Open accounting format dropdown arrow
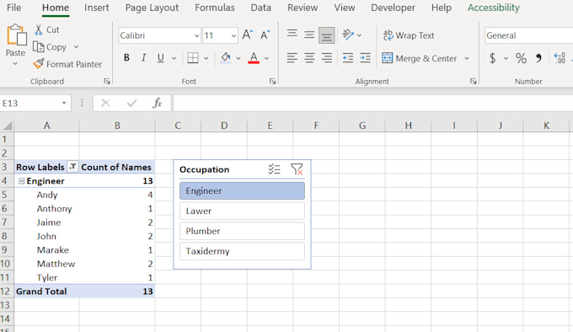Viewport: 573px width, 332px height. (506, 58)
